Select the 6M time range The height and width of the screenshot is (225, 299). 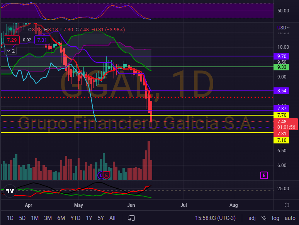coord(61,218)
